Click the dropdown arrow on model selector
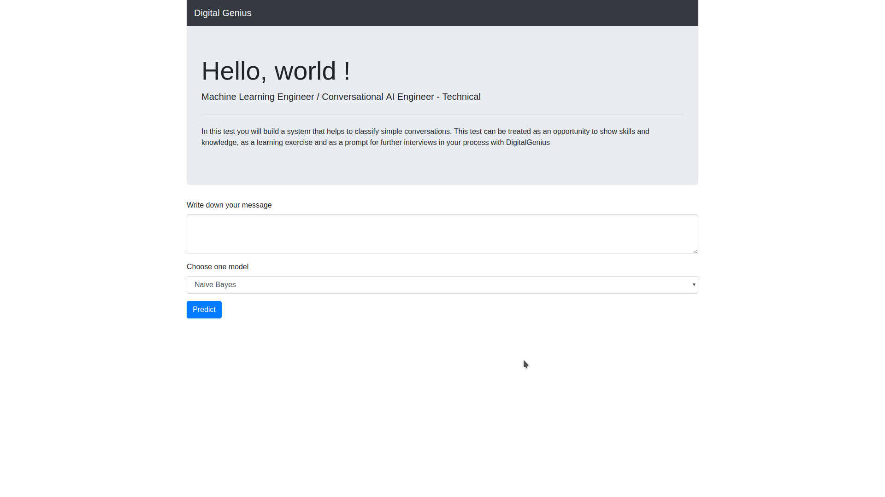 click(694, 285)
